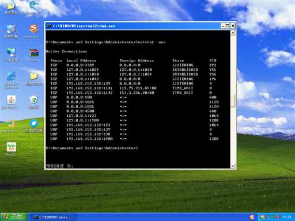Click the 'Foreign Address' column header
Screen dimensions: 295x221
coord(137,60)
